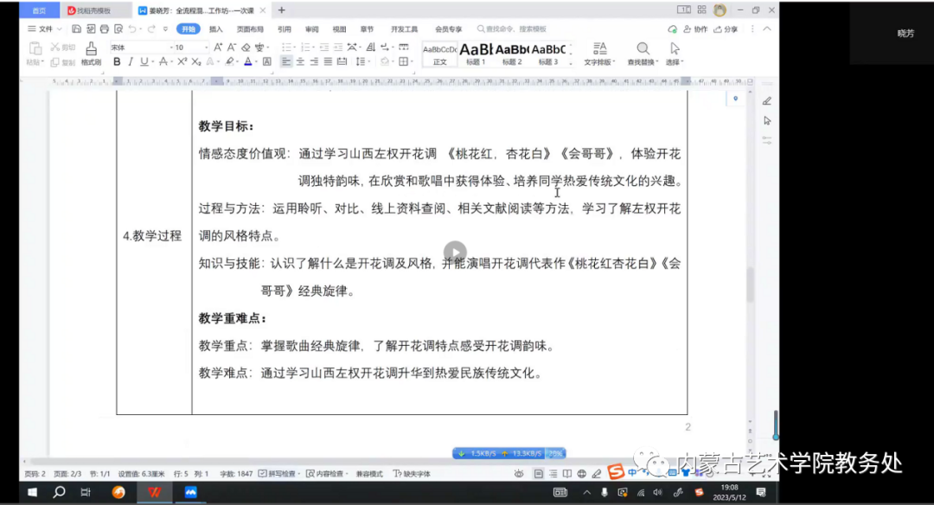Click the Save icon in quick access toolbar
934x505 pixels.
pos(76,28)
